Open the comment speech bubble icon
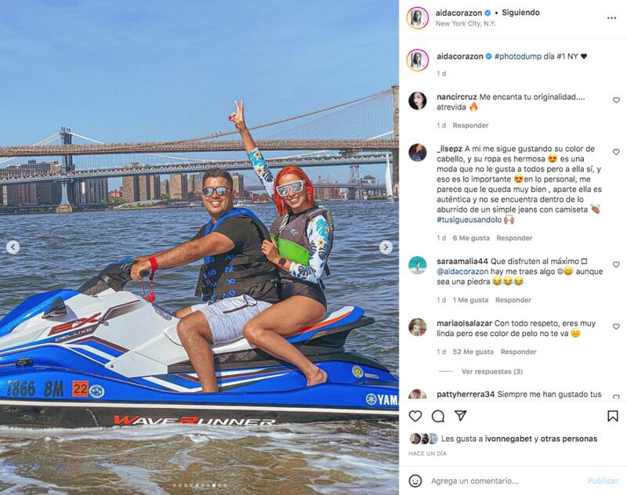The width and height of the screenshot is (627, 495). [438, 417]
